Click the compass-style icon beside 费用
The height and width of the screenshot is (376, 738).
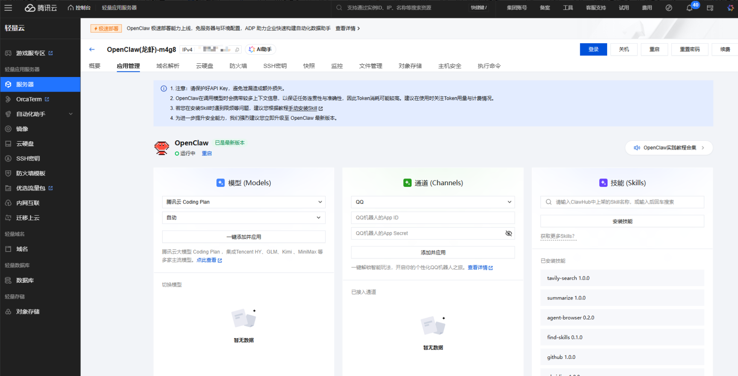click(x=669, y=8)
